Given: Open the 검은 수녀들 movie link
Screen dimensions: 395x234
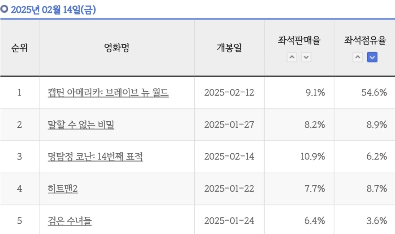Looking at the screenshot, I should coord(70,221).
